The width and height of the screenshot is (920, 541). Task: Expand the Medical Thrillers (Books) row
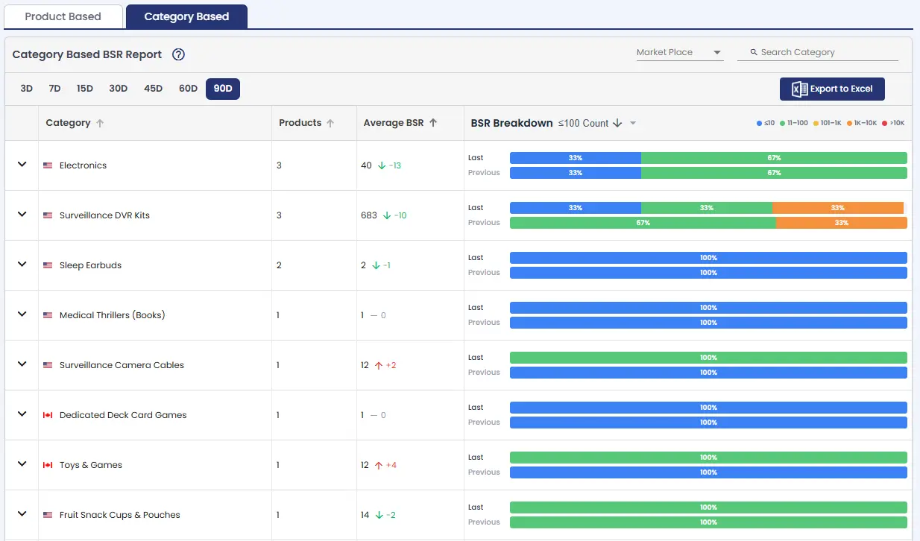tap(22, 314)
